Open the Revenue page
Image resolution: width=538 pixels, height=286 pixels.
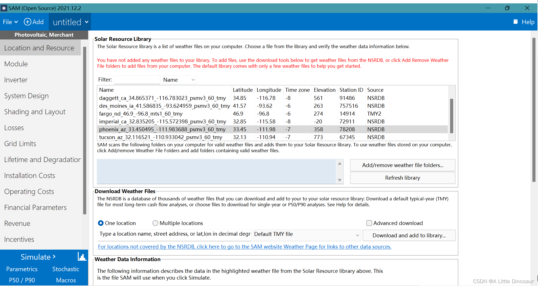(40, 223)
